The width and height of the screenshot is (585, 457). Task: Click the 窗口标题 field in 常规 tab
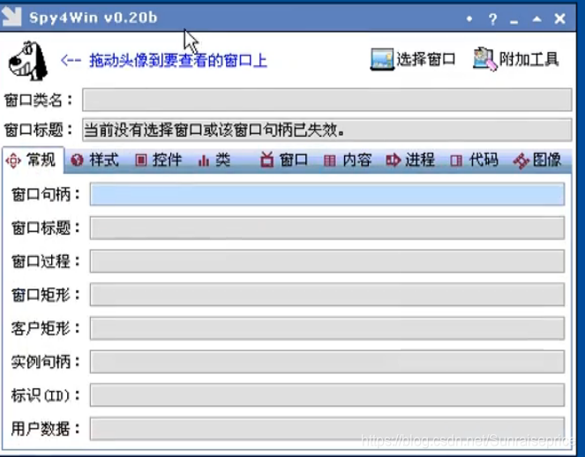click(x=327, y=228)
